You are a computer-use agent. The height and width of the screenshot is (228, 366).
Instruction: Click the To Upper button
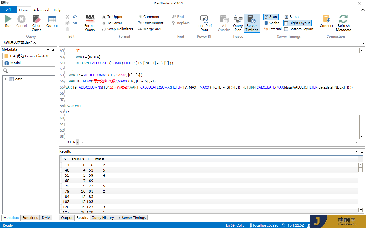[112, 17]
